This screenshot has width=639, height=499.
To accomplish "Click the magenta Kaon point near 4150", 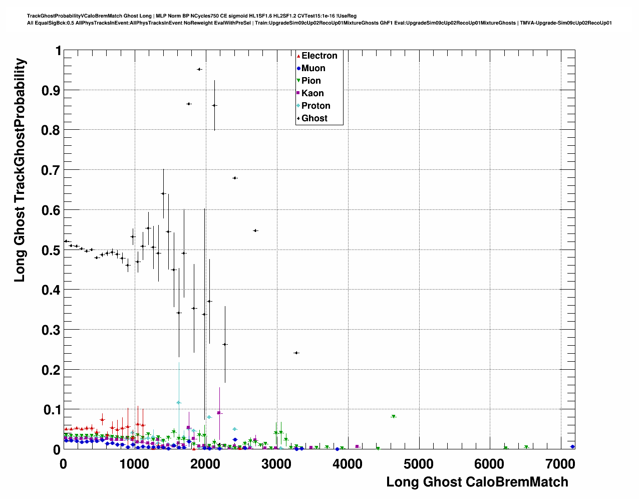I will point(357,446).
